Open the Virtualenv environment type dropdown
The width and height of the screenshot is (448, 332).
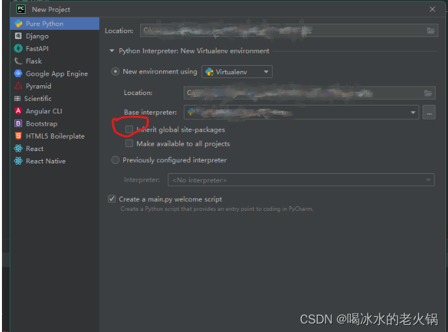237,72
